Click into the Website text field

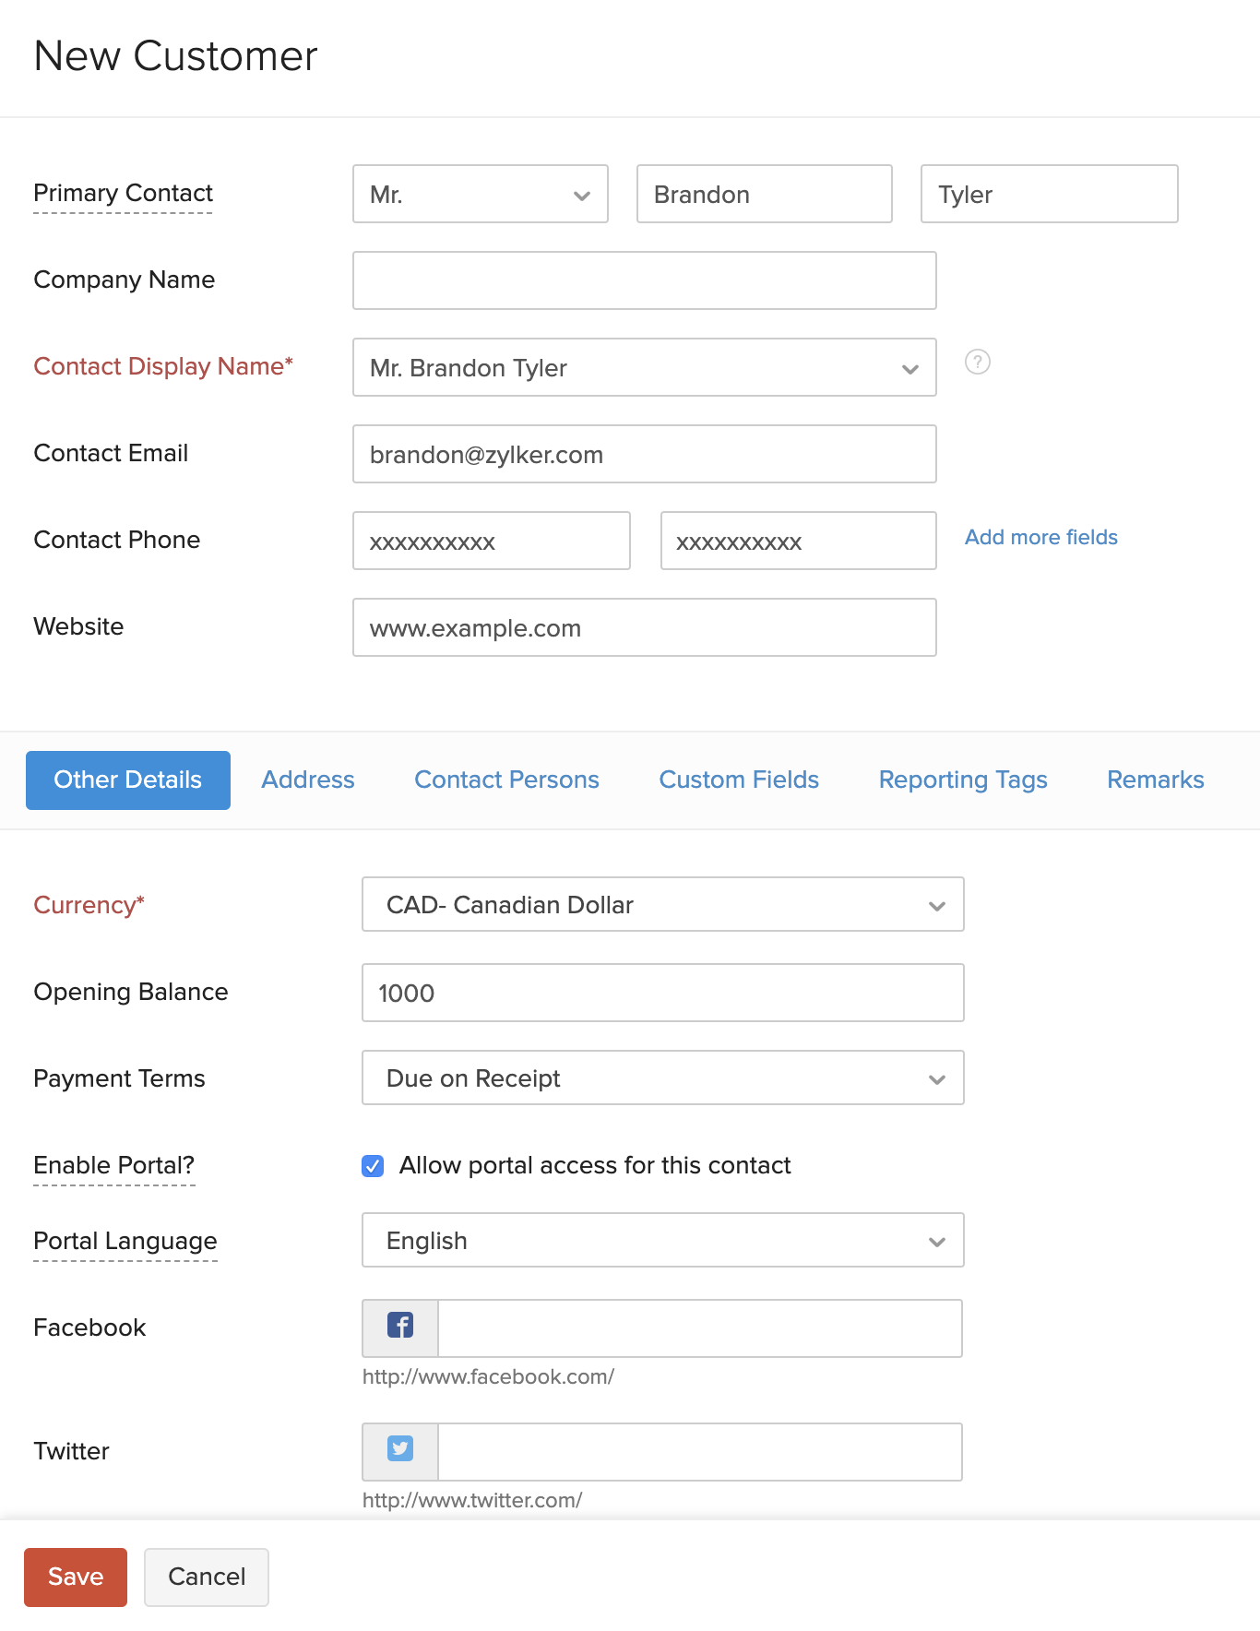(x=644, y=627)
